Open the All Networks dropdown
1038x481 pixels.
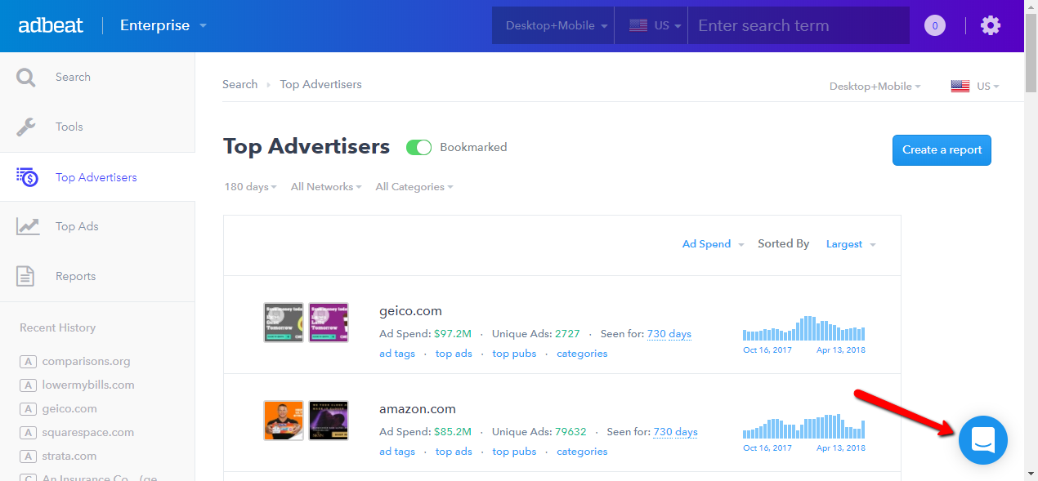[x=326, y=187]
